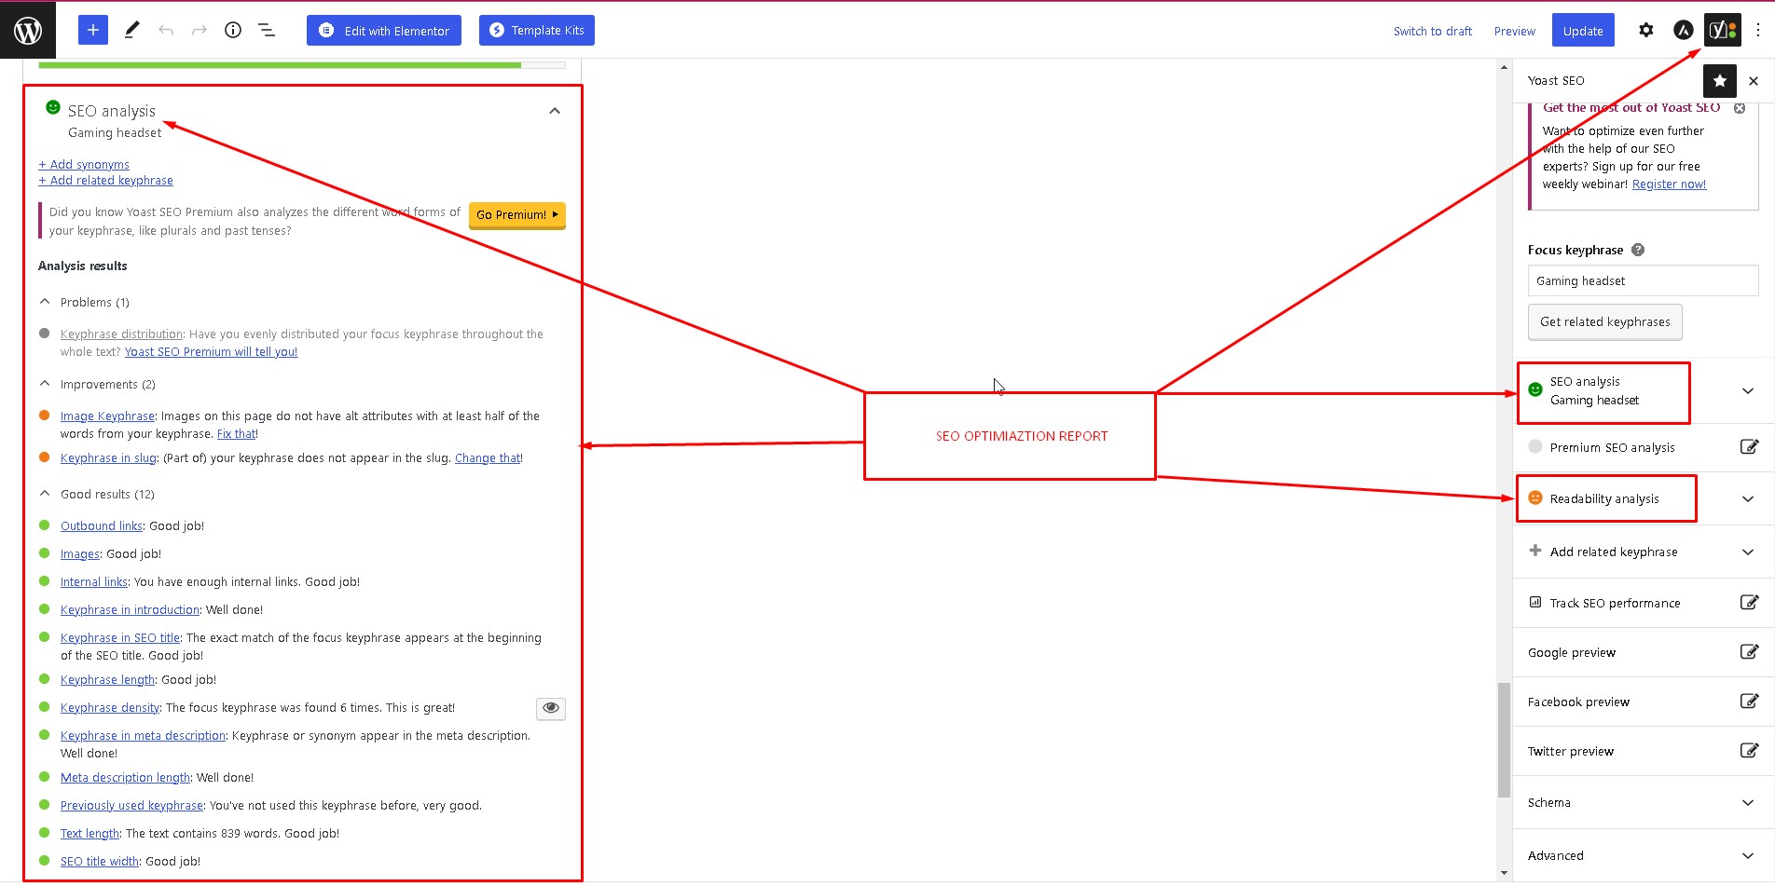Screen dimensions: 1775x886
Task: Edit Premium SEO analysis via its pencil icon
Action: coord(1750,447)
